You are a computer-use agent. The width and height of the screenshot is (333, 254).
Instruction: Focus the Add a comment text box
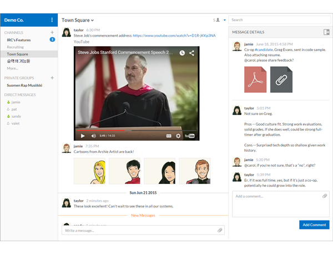point(280,204)
